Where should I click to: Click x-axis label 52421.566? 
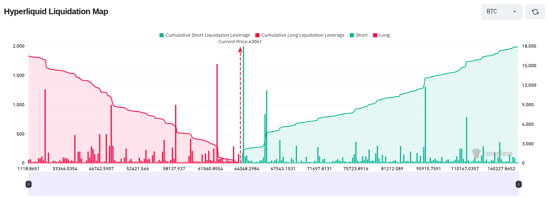click(x=138, y=169)
